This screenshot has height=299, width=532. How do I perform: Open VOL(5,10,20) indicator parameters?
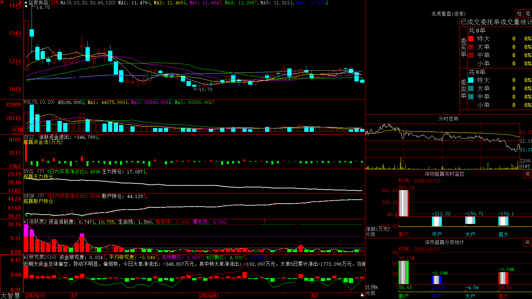39,102
